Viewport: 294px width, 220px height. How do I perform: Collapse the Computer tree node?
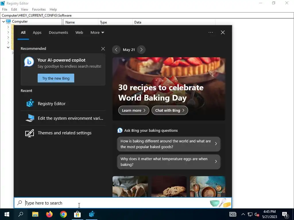(x=3, y=21)
